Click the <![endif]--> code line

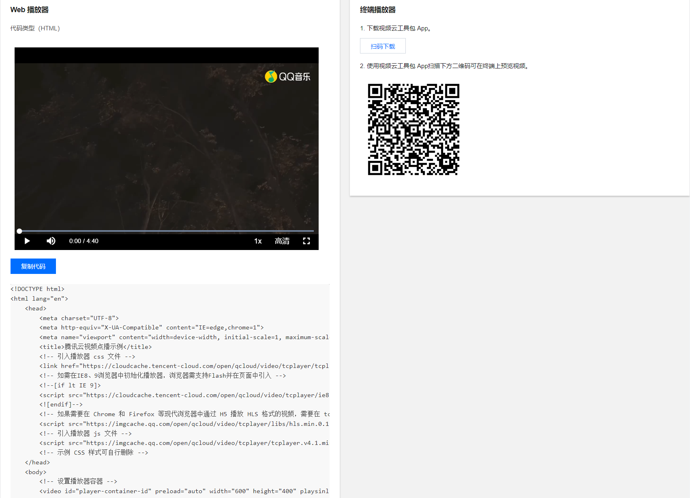click(61, 404)
